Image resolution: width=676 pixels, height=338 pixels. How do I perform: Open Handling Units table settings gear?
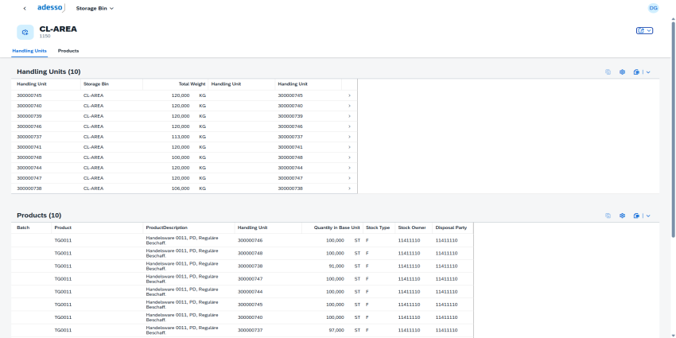click(623, 72)
